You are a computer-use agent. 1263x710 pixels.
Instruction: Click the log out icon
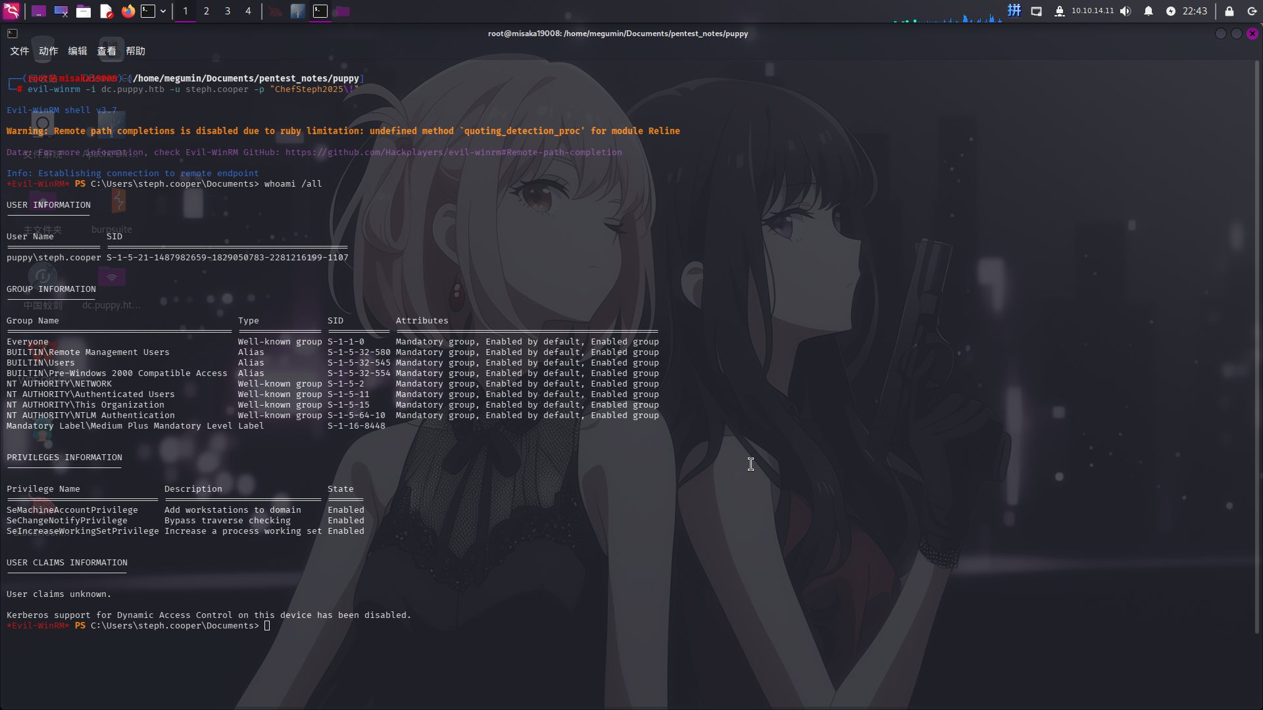(x=1252, y=11)
